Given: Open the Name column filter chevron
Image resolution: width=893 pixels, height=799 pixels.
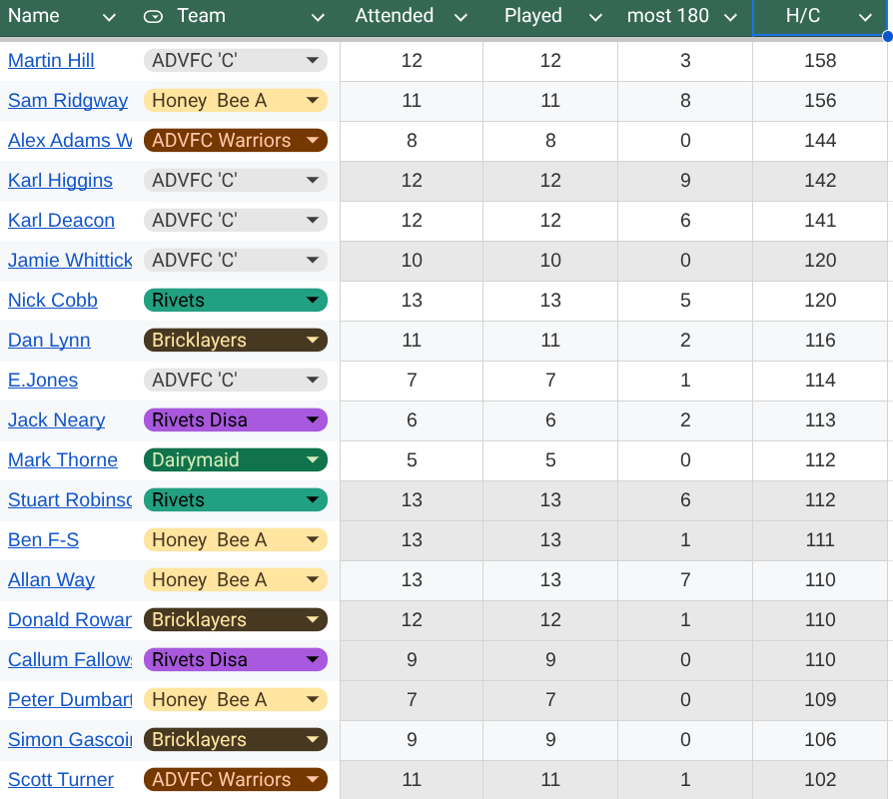Looking at the screenshot, I should pos(109,17).
